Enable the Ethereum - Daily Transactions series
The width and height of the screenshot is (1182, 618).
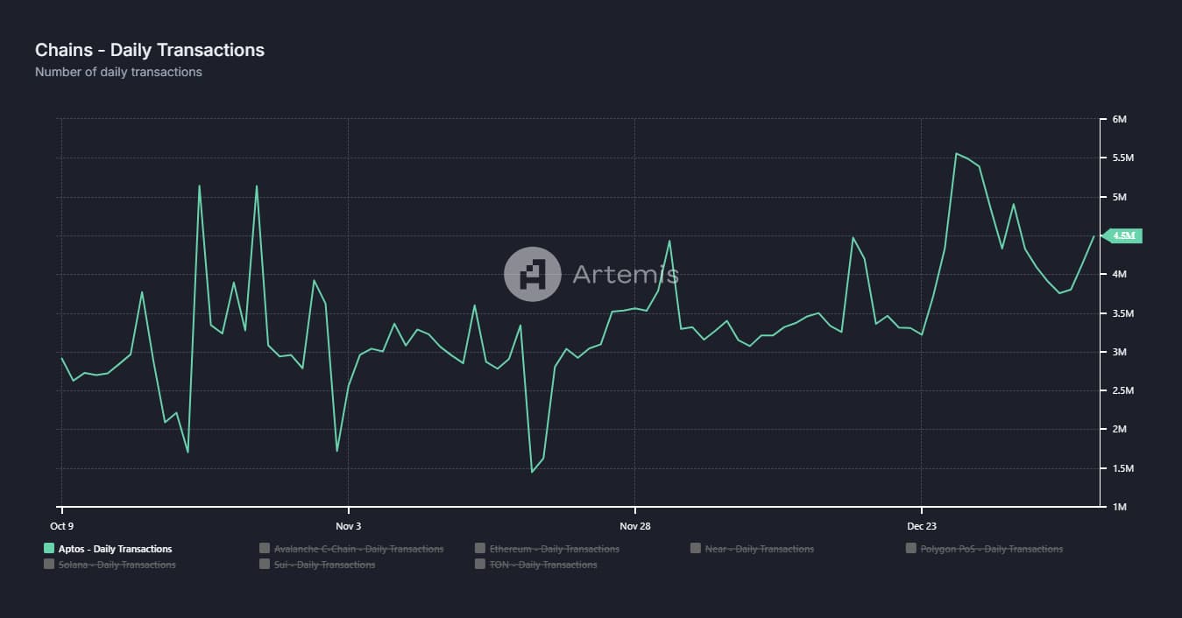click(553, 548)
